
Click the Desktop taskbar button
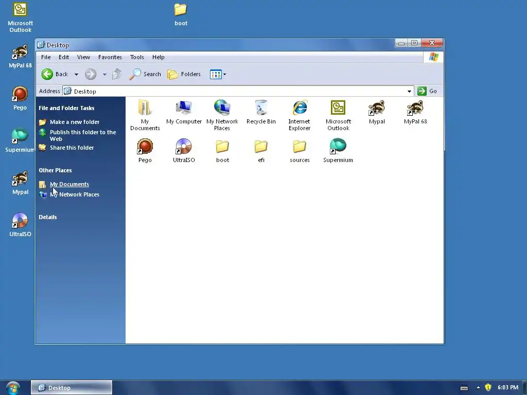pyautogui.click(x=72, y=388)
